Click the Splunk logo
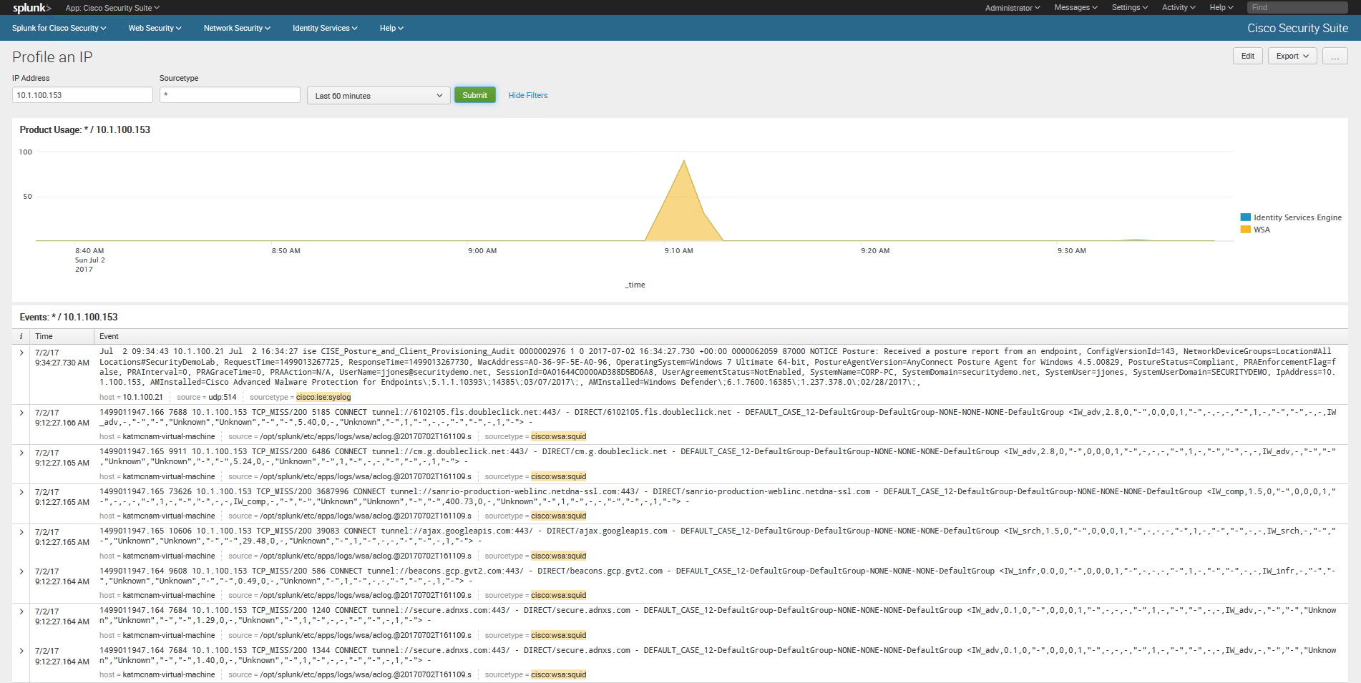Image resolution: width=1361 pixels, height=683 pixels. (31, 8)
